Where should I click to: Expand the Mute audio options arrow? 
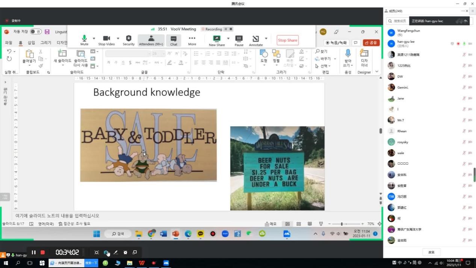94,38
